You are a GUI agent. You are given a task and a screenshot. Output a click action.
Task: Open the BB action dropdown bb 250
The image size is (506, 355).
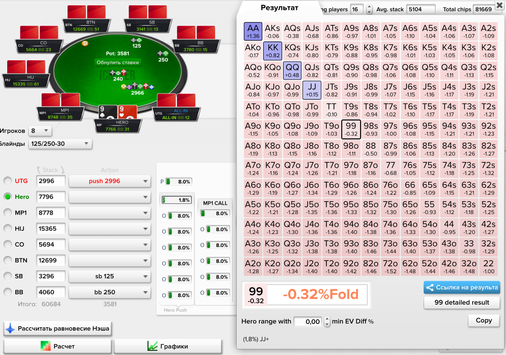point(109,292)
